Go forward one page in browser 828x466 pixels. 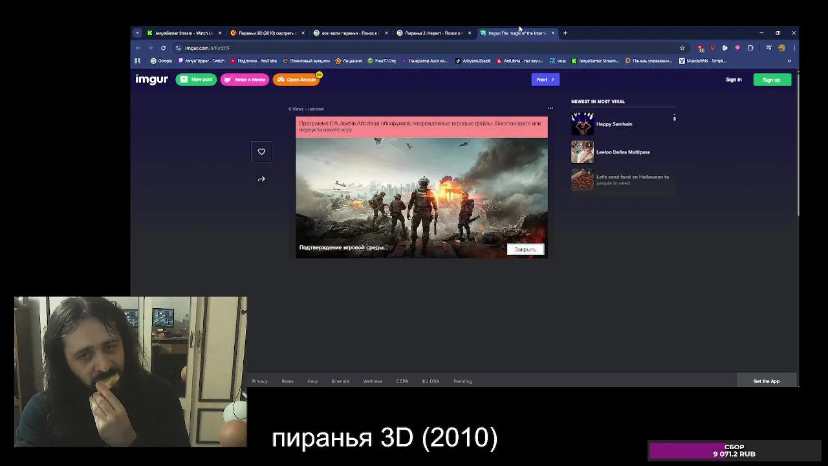[150, 48]
